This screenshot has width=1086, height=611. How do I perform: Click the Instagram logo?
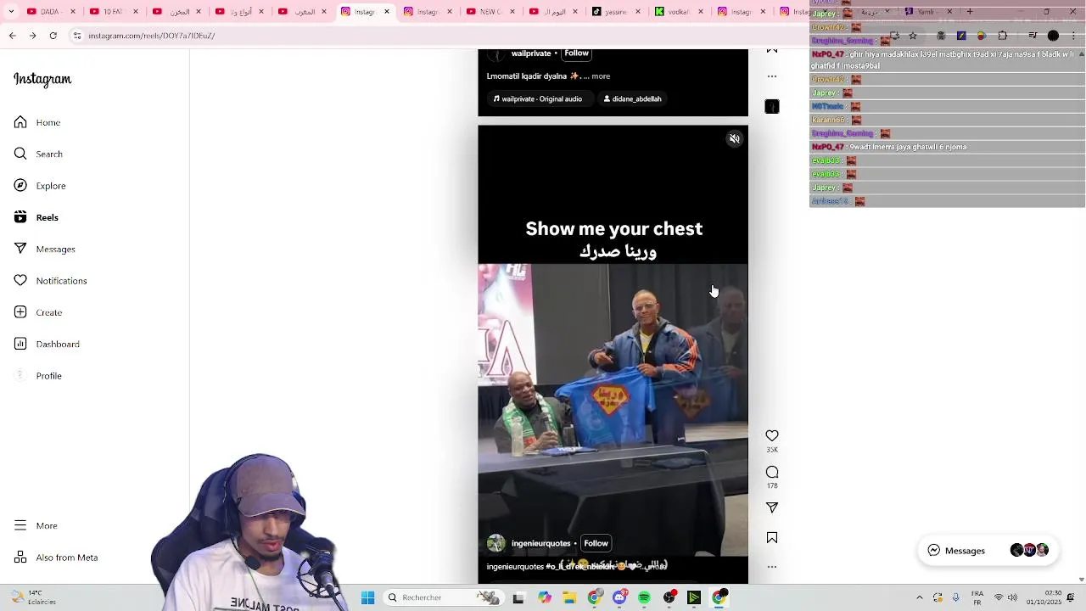pyautogui.click(x=42, y=79)
